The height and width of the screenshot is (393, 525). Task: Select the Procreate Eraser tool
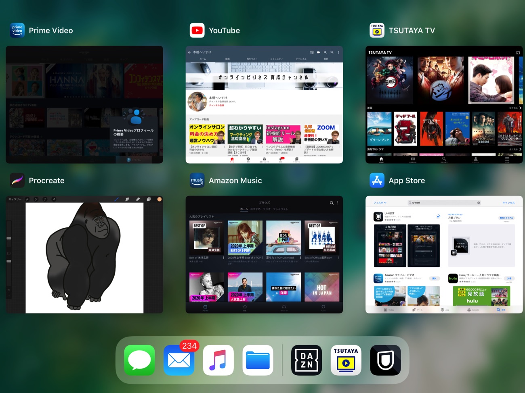point(138,199)
